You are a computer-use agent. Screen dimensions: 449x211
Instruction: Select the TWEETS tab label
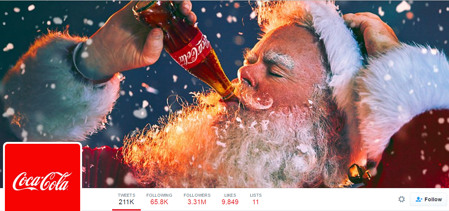point(126,195)
